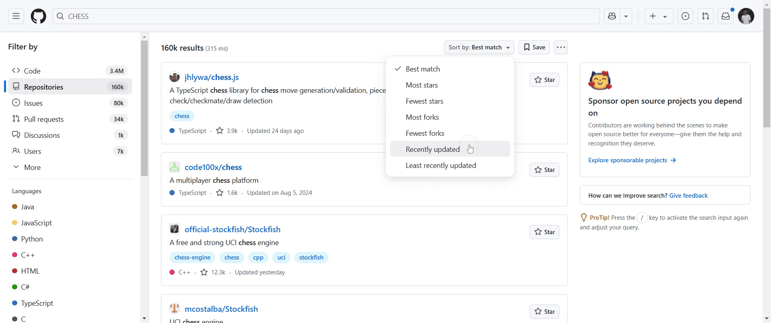
Task: Open the notifications inbox icon
Action: tap(726, 16)
